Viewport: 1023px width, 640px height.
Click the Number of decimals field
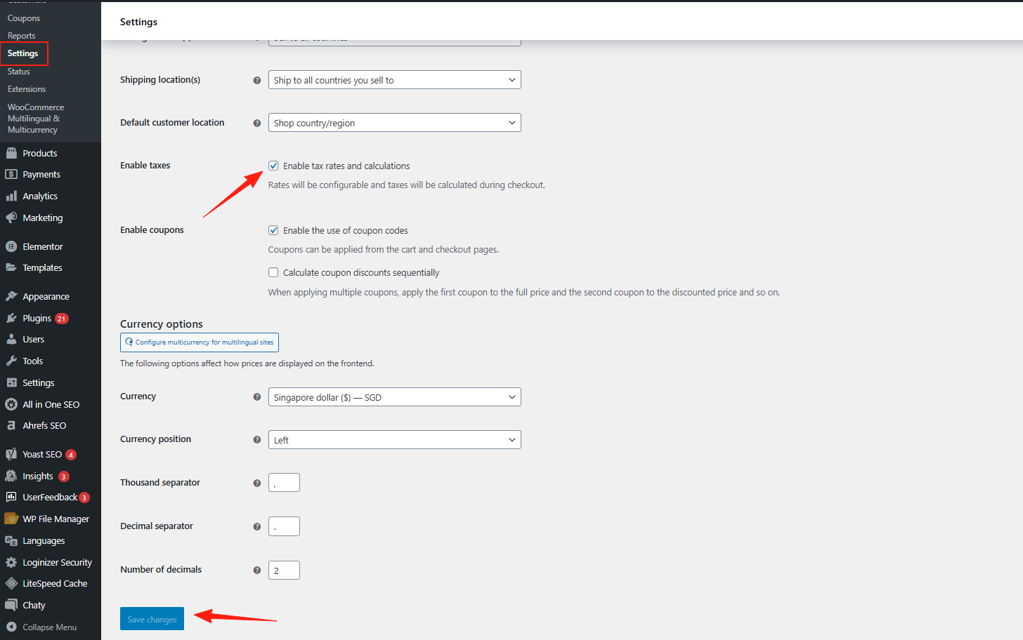(x=284, y=571)
